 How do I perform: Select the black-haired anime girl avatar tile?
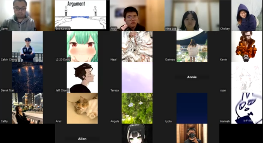pos(137,134)
